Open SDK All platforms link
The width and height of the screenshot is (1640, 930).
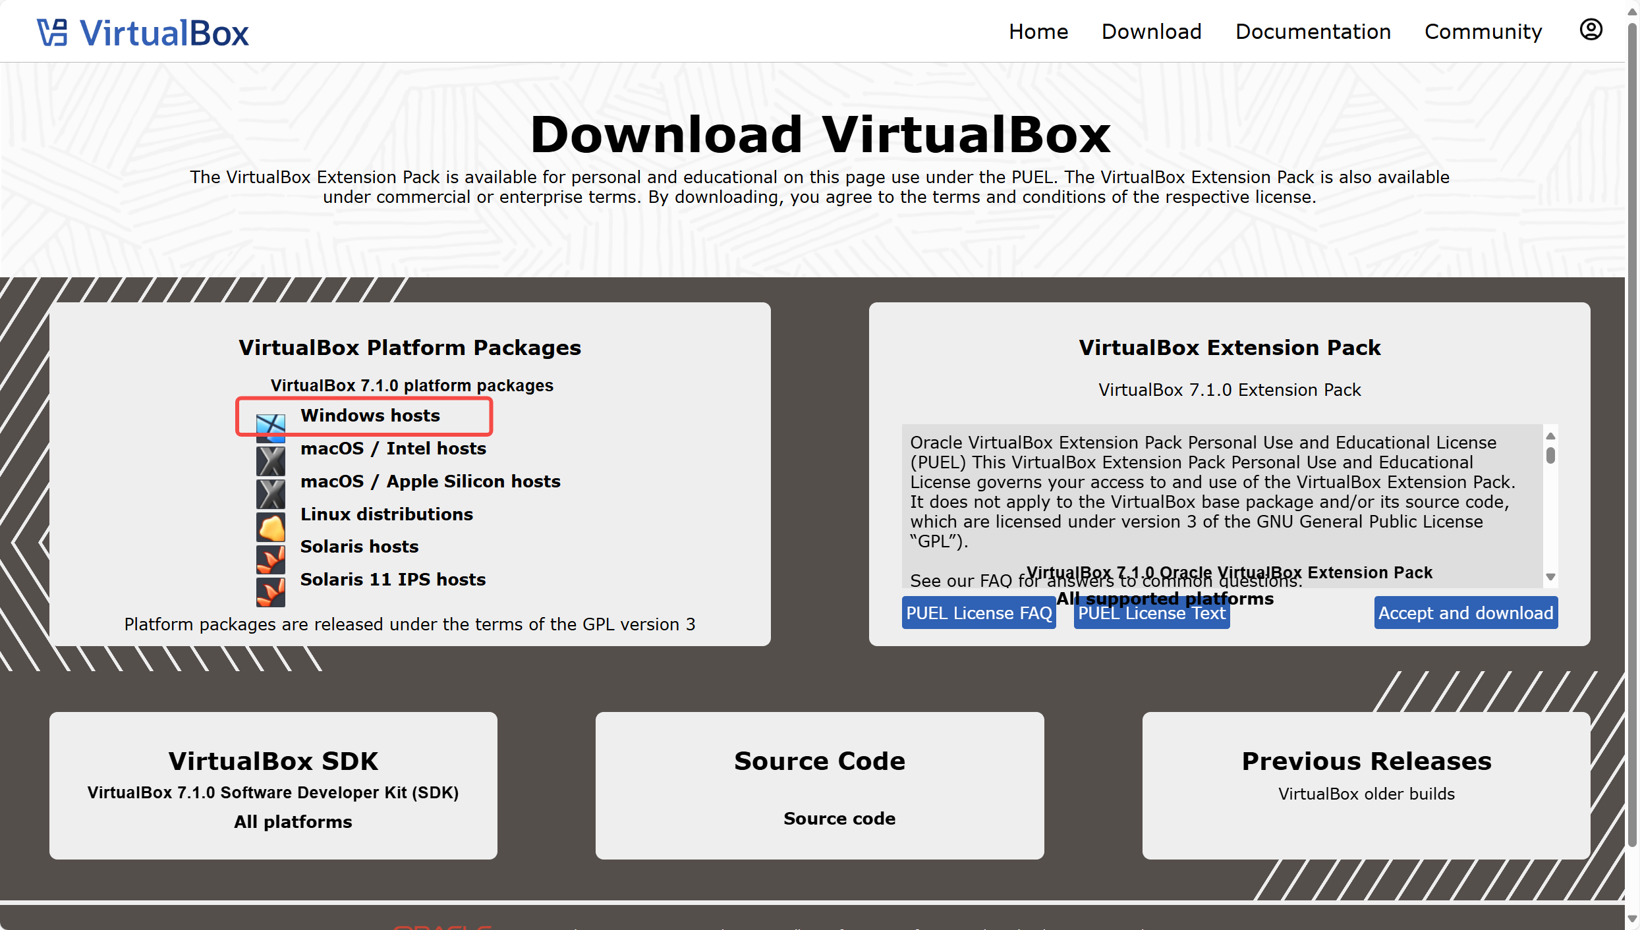click(293, 822)
